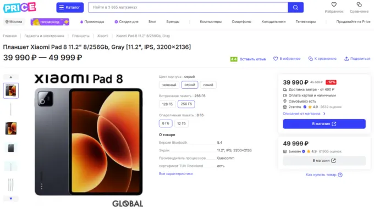Open Xiaomi breadcrumb
Screen dimensions: 374x214
click(x=102, y=36)
